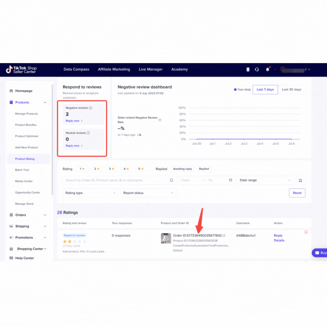This screenshot has height=327, width=327.
Task: Click the bookmark icon beside Date range
Action: (x=300, y=181)
